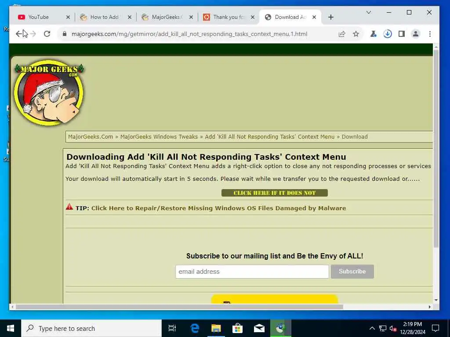
Task: Open tab search chevron
Action: click(369, 12)
